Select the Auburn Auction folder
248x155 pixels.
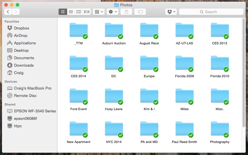pos(114,31)
